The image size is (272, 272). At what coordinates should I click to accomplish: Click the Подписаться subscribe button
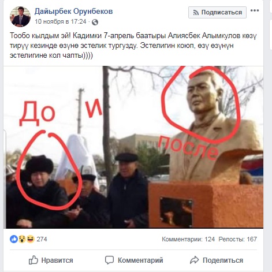(x=217, y=12)
